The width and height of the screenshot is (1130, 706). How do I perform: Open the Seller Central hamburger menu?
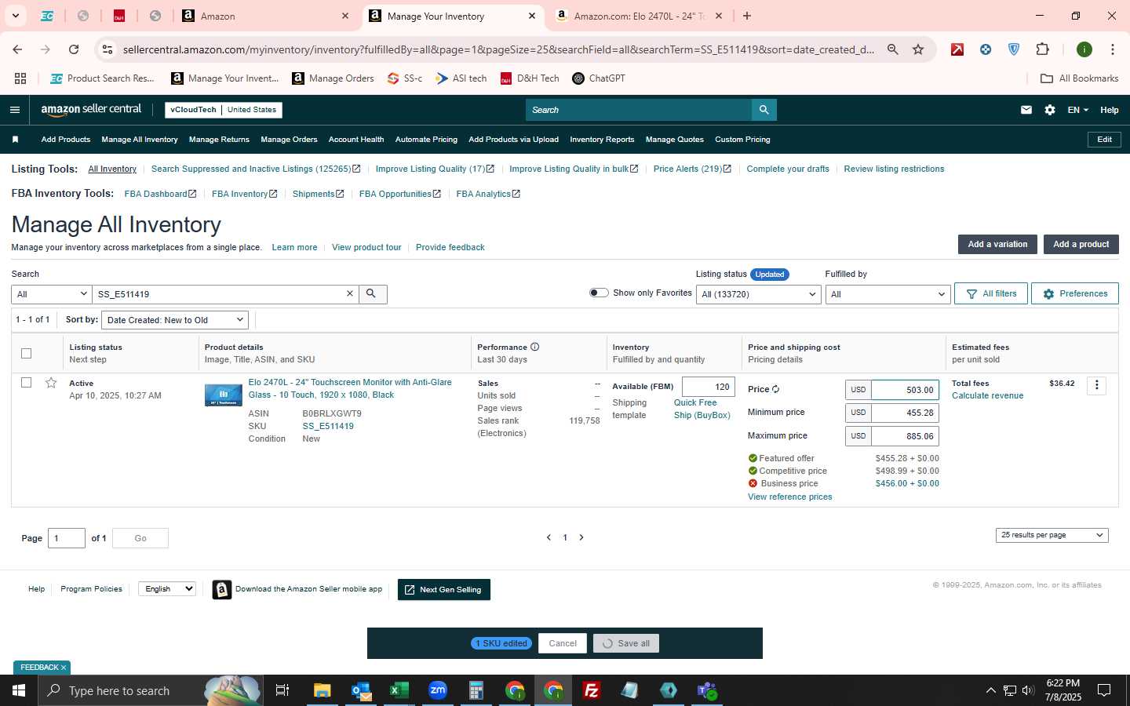click(15, 110)
